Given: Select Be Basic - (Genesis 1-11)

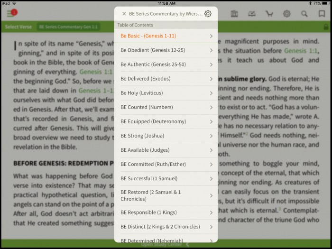Looking at the screenshot, I should [166, 36].
